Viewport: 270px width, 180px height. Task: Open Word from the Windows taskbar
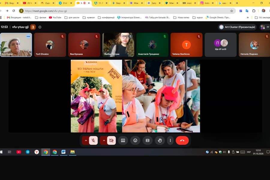pyautogui.click(x=63, y=152)
